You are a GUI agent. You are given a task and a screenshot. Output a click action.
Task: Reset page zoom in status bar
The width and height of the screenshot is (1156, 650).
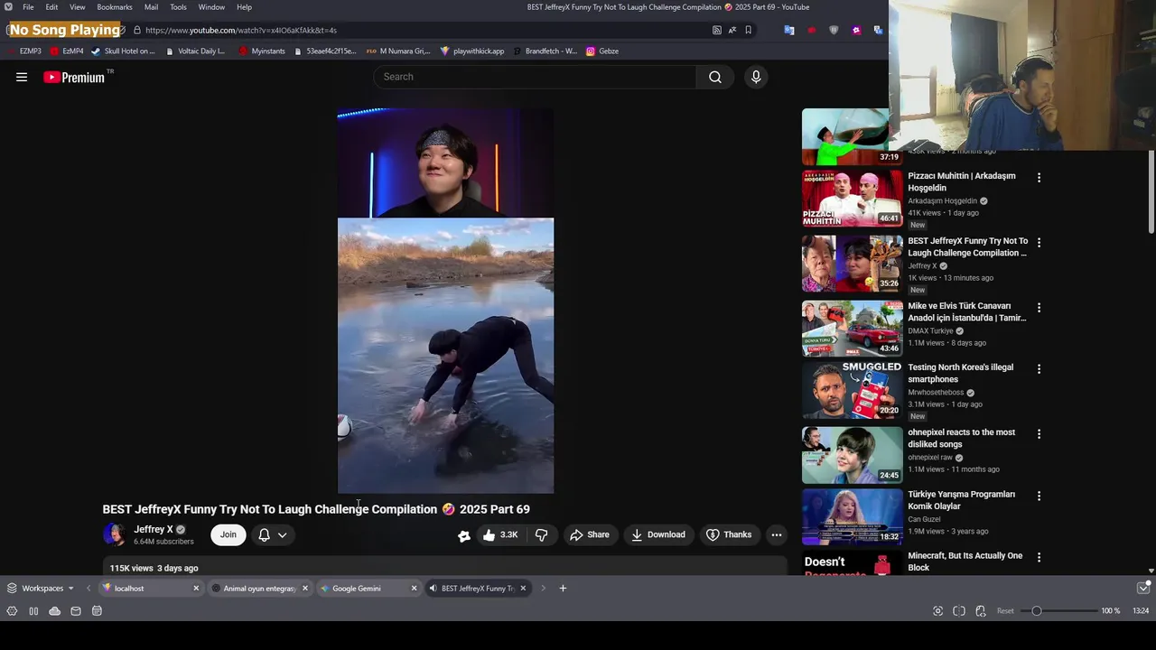(1005, 611)
